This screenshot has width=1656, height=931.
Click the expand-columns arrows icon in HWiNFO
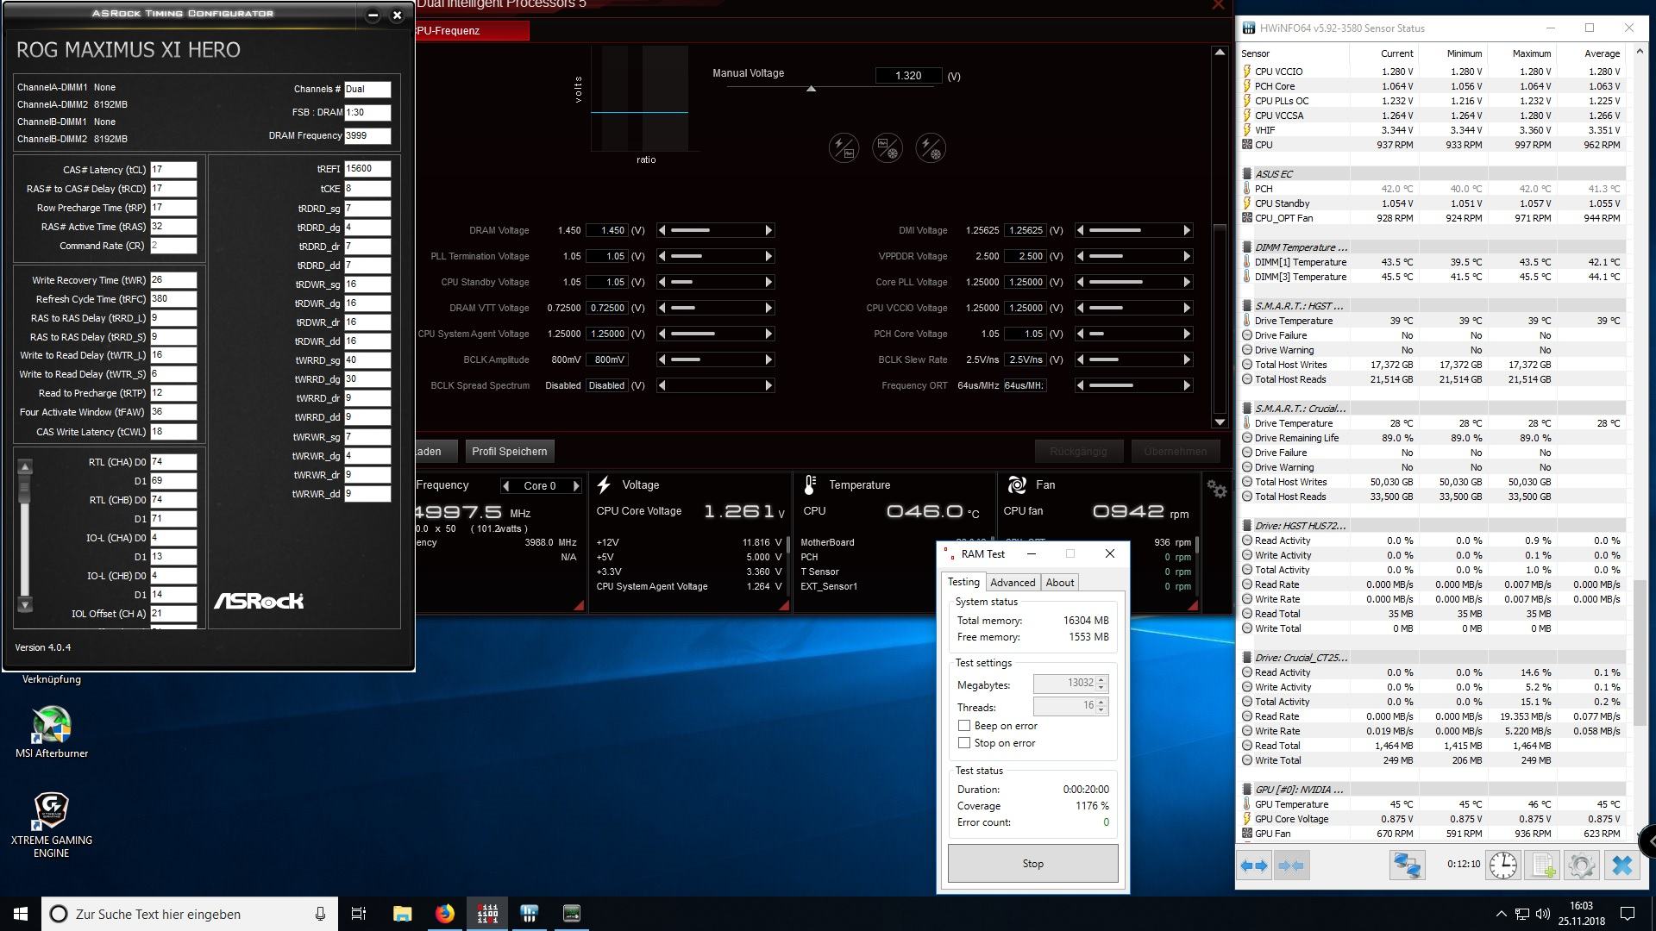[x=1254, y=865]
